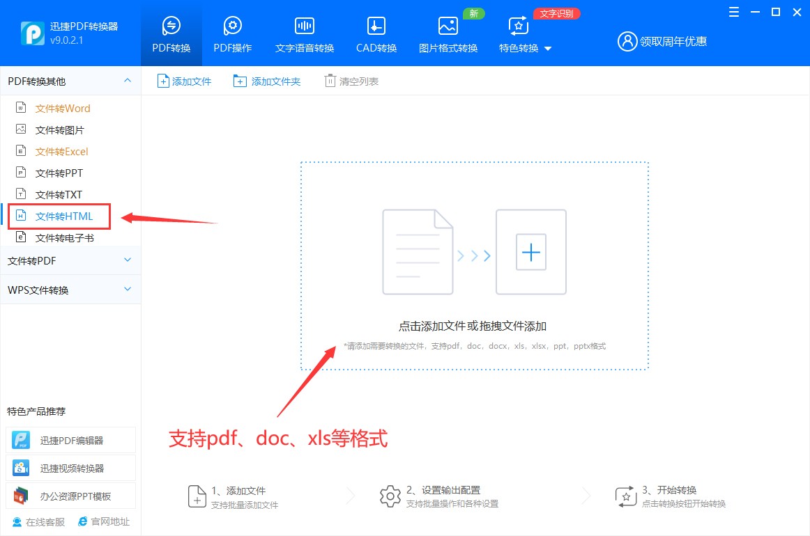Select 文件转电子书 in sidebar

coord(65,238)
